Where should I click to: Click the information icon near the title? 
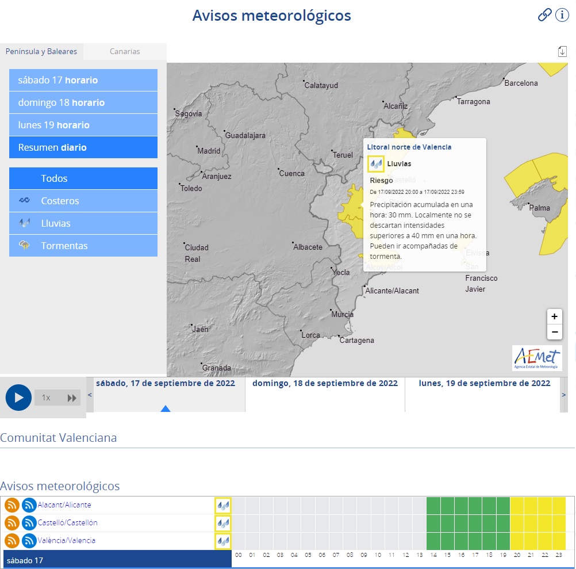click(x=562, y=15)
